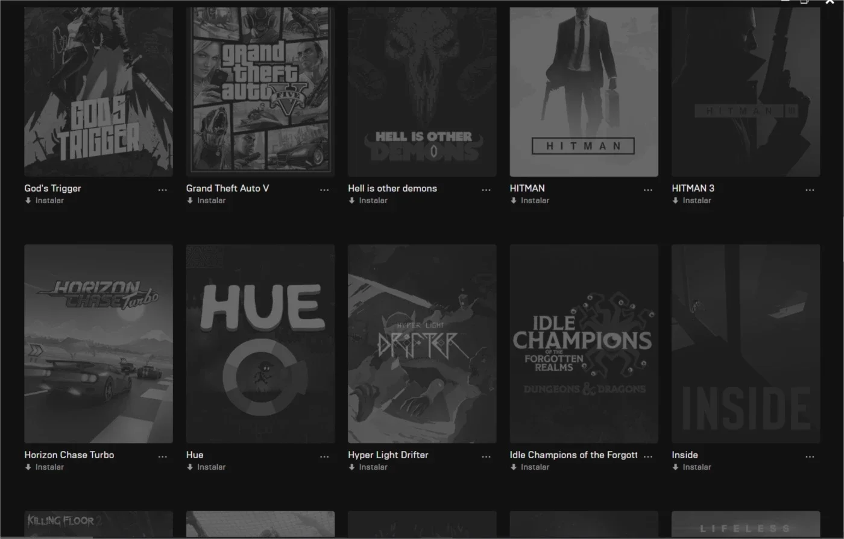Open the more options for Hell is other demons
The width and height of the screenshot is (844, 539).
pyautogui.click(x=487, y=190)
